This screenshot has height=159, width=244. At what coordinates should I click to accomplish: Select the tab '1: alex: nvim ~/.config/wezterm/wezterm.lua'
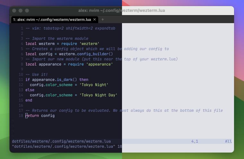55,20
